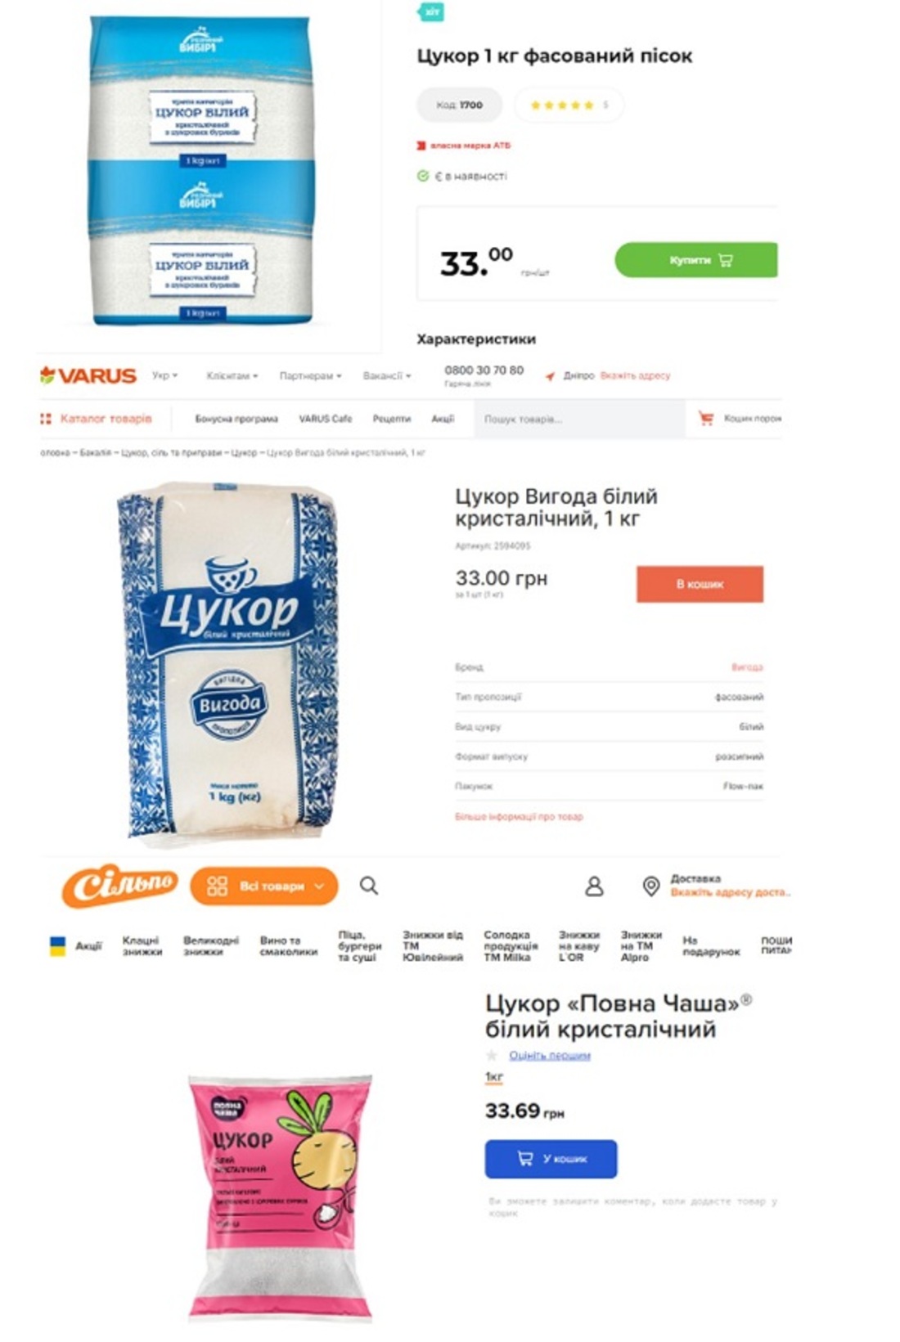Image resolution: width=900 pixels, height=1342 pixels.
Task: Click the red В кошик button
Action: (700, 584)
